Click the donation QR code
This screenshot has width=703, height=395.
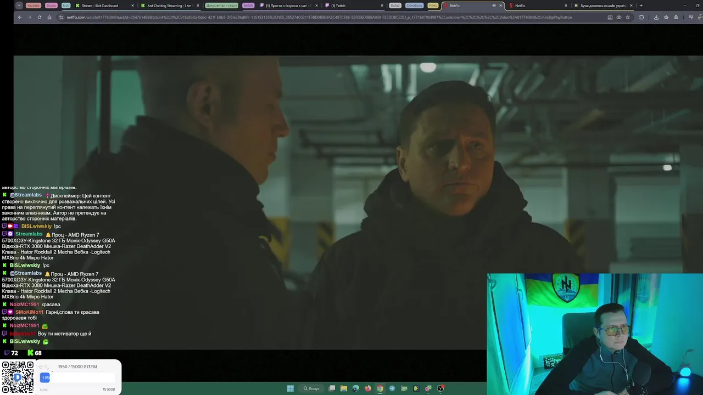point(18,377)
